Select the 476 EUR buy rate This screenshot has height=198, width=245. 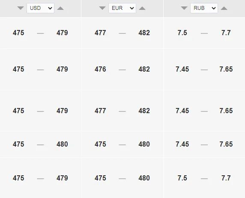point(100,69)
